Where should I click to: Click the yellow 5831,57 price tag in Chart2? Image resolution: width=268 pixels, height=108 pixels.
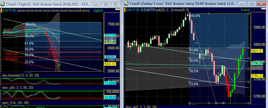(110, 64)
